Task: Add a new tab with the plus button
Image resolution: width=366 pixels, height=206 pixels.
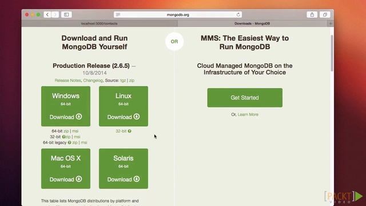Action: click(x=331, y=23)
